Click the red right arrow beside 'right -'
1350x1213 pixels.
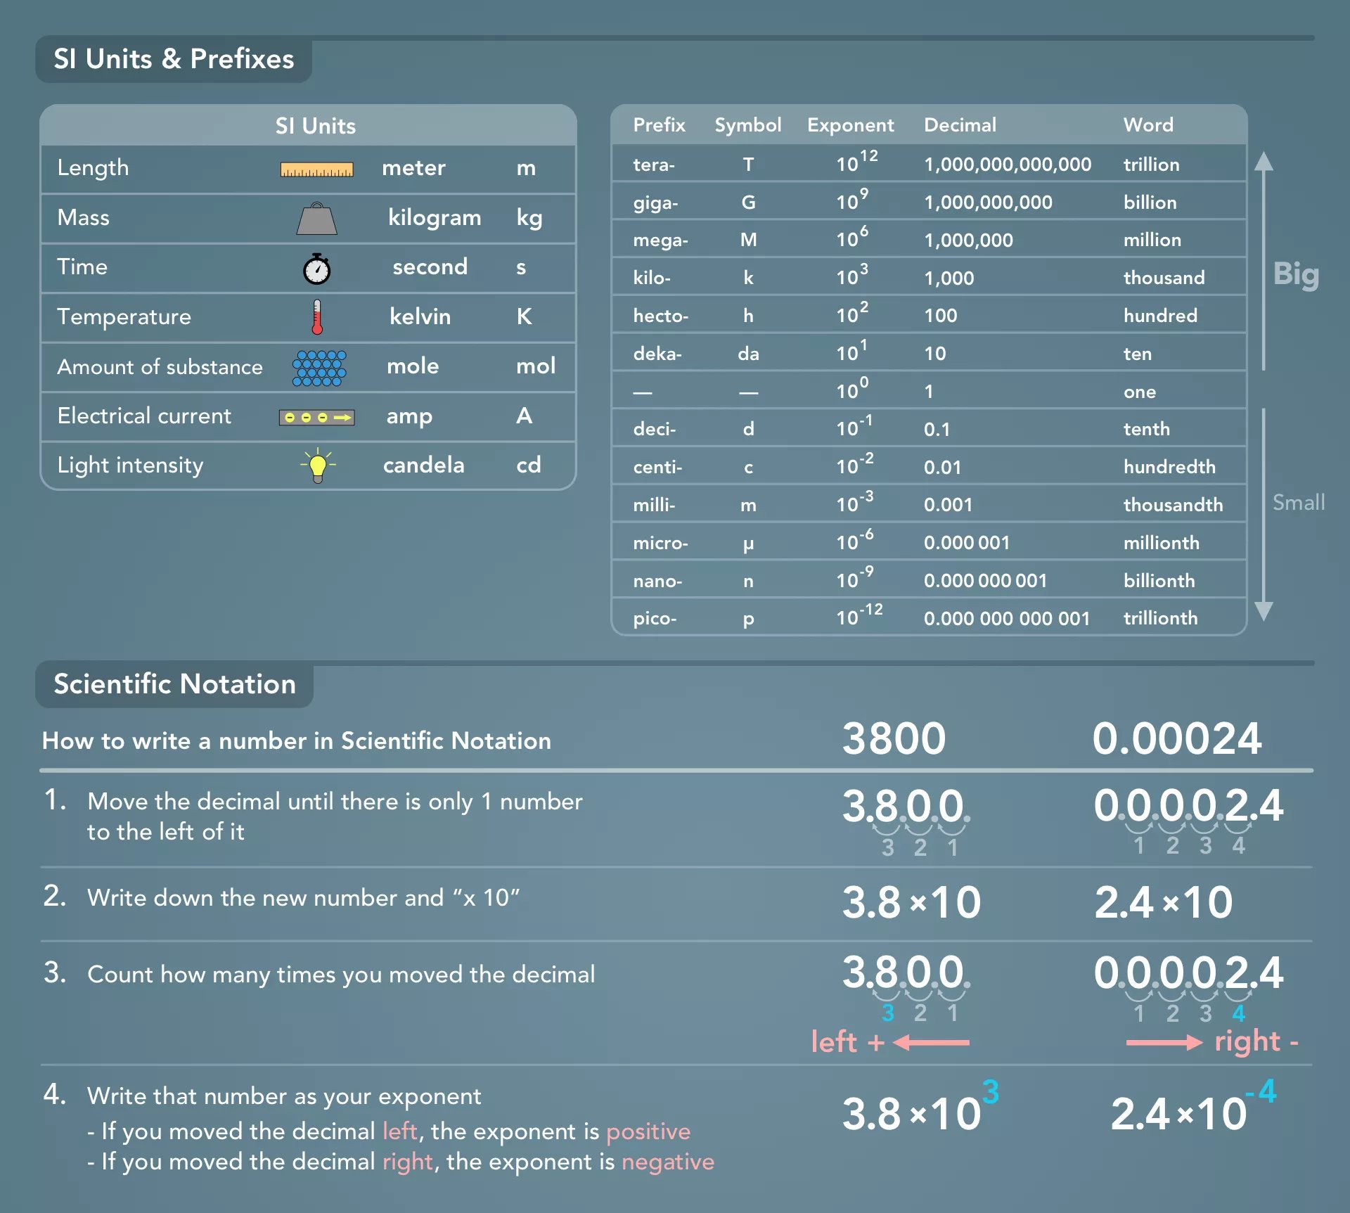1164,1042
